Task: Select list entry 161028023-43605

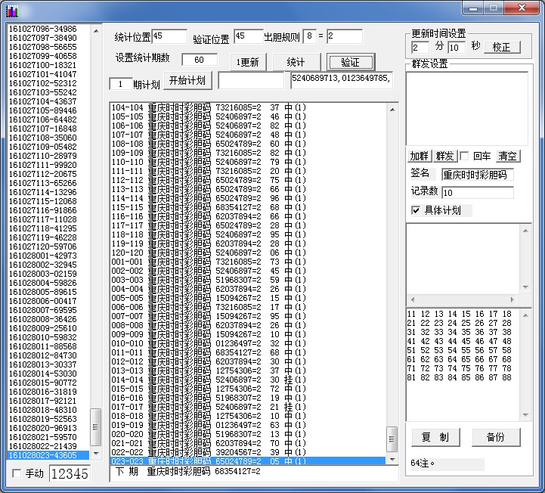Action: (44, 455)
